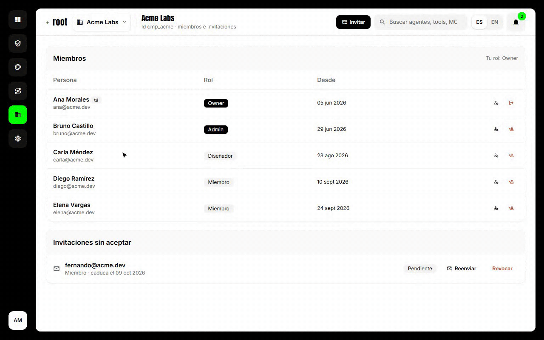544x340 pixels.
Task: Open the flows routing icon in sidebar
Action: (x=18, y=91)
